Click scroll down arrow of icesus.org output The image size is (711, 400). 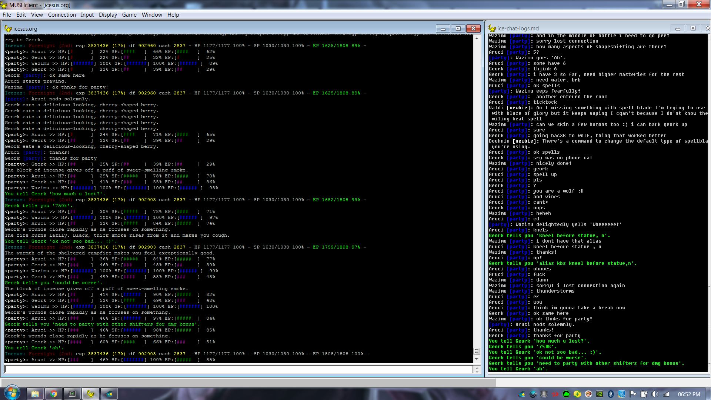point(477,359)
